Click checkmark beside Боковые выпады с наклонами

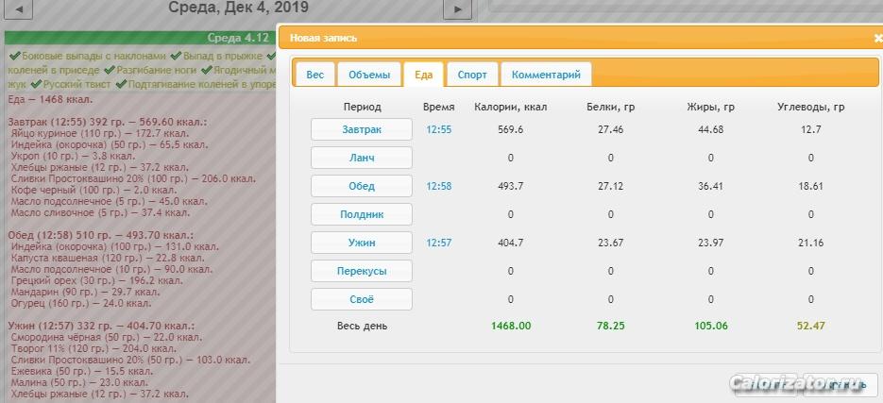tap(13, 56)
